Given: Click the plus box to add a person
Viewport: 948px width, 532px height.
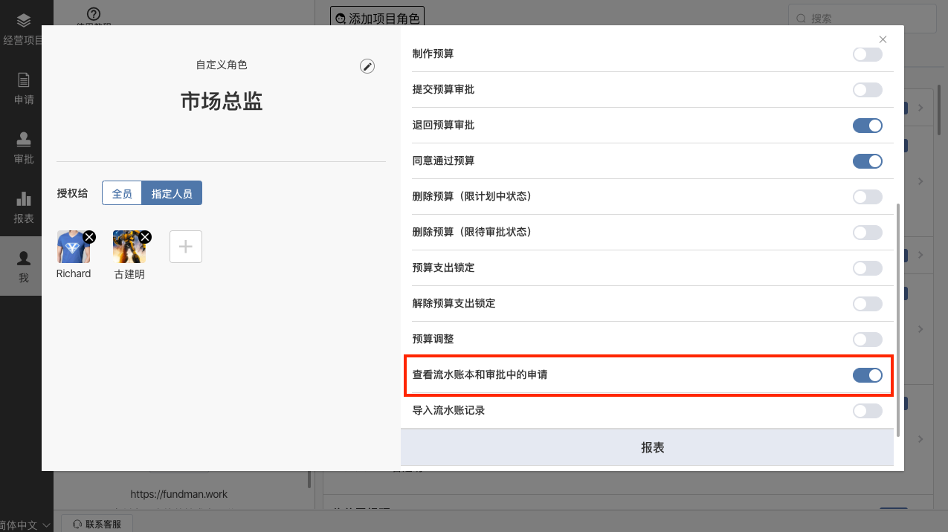Looking at the screenshot, I should tap(186, 247).
